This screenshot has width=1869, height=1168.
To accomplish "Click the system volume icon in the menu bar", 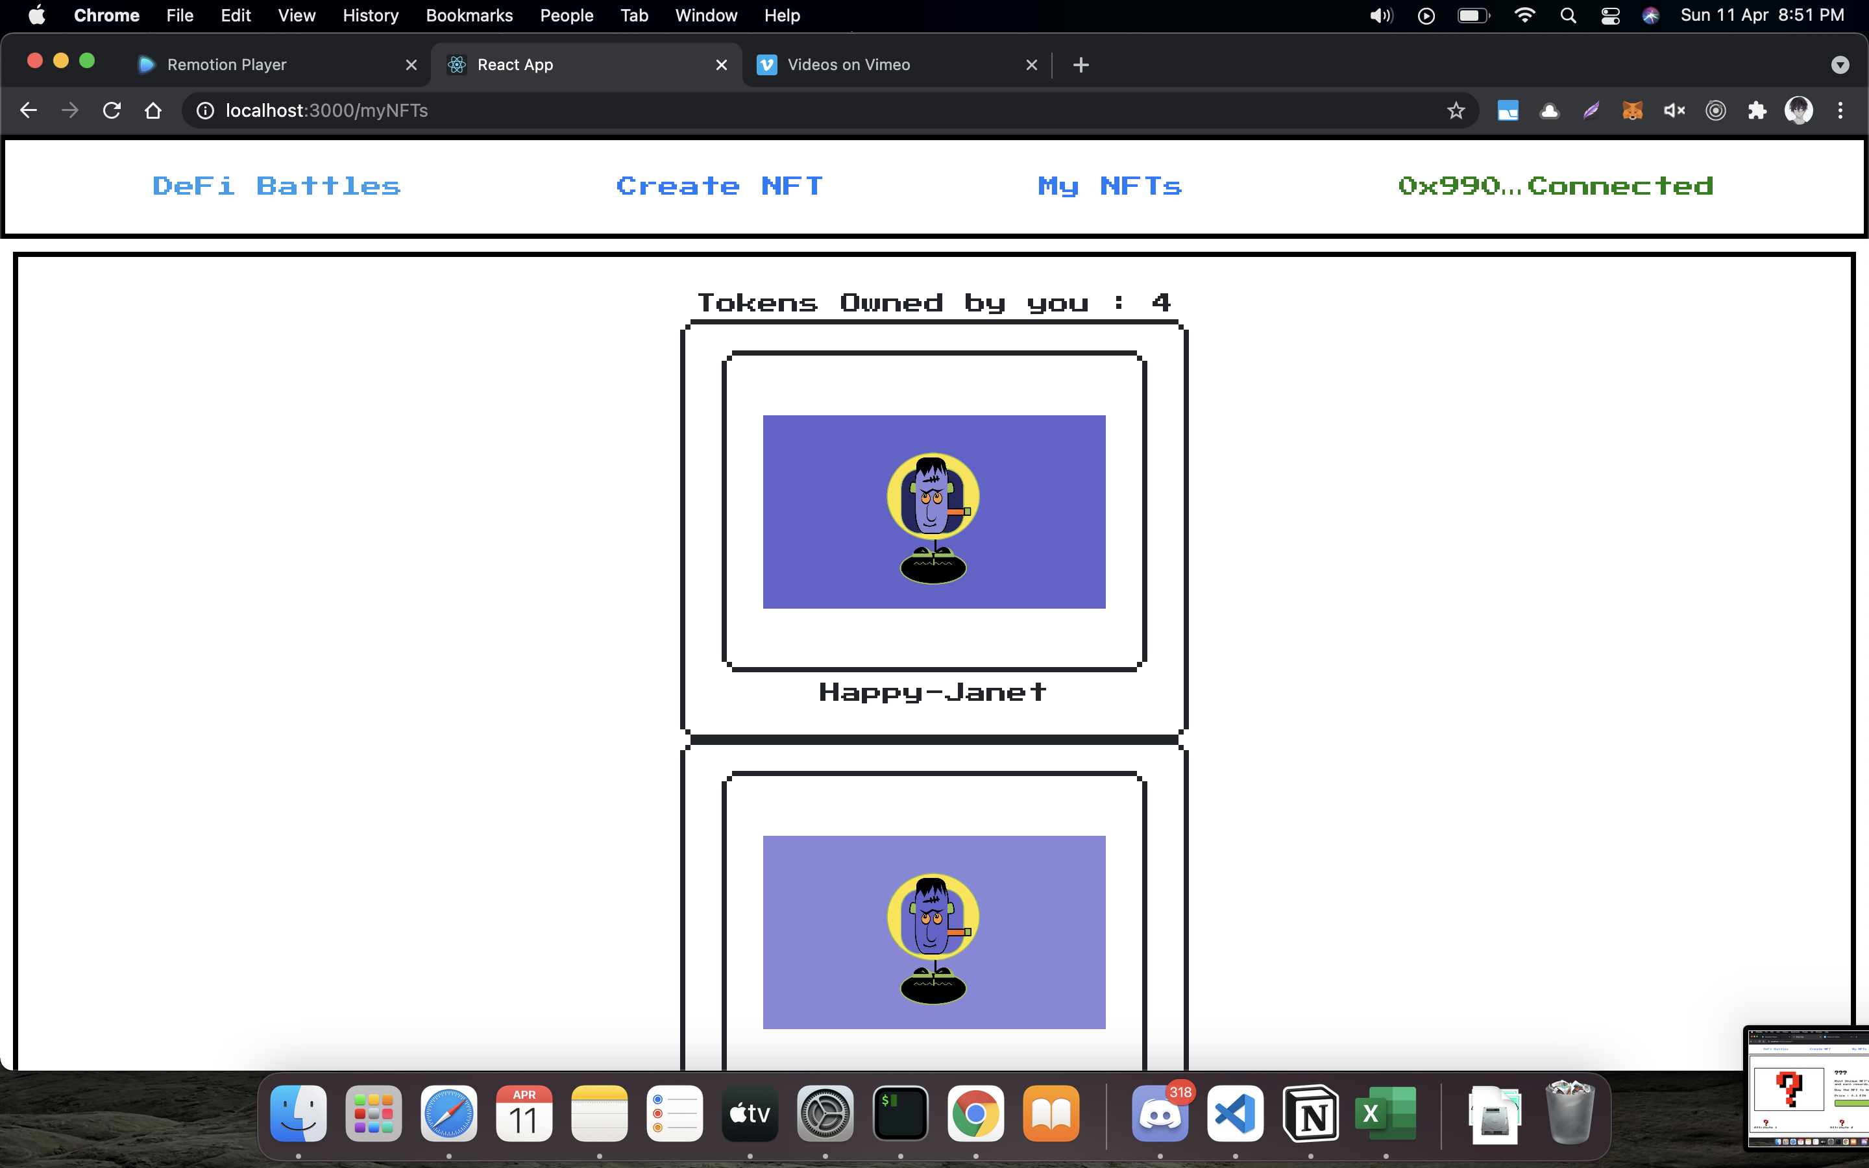I will [x=1380, y=16].
